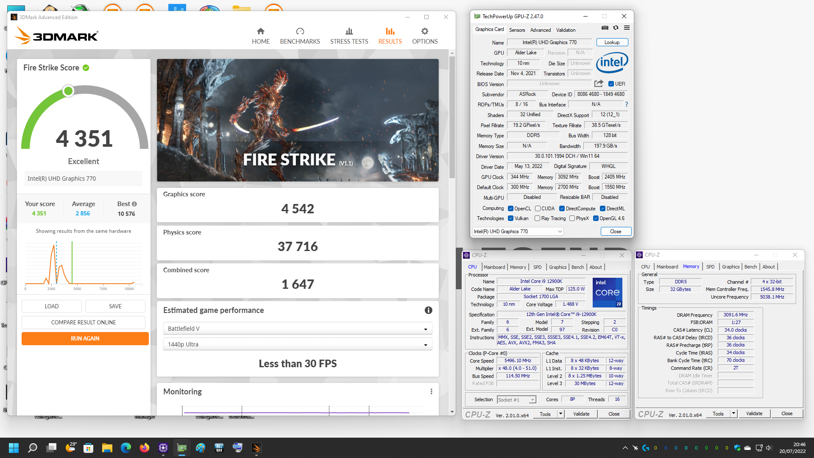Click Validate in left CPU-Z window
Screen dimensions: 814x458
(x=581, y=414)
